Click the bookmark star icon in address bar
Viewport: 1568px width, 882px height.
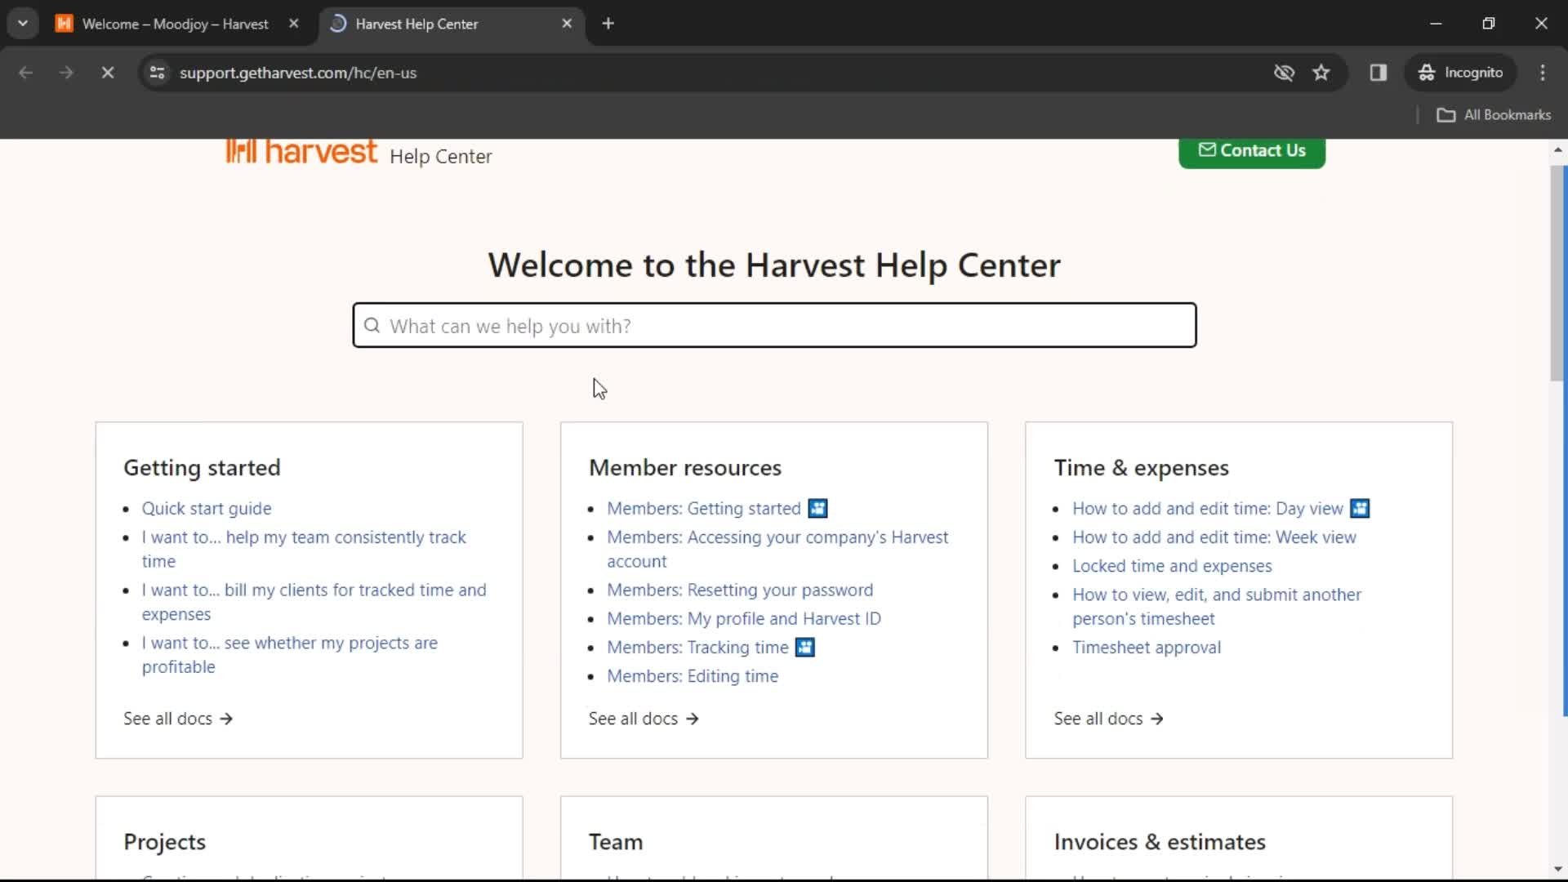click(x=1322, y=72)
